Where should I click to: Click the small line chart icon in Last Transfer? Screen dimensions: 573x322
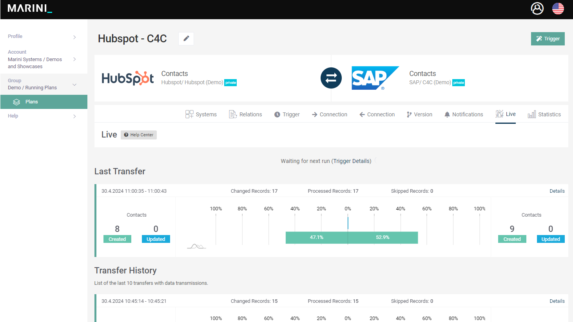point(196,246)
